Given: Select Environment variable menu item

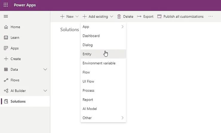Looking at the screenshot, I should (103, 63).
